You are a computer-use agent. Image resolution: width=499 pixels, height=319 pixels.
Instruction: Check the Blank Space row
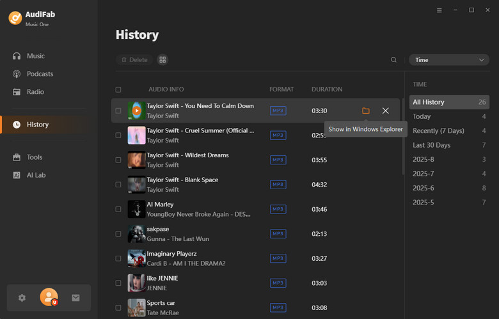[x=118, y=185]
